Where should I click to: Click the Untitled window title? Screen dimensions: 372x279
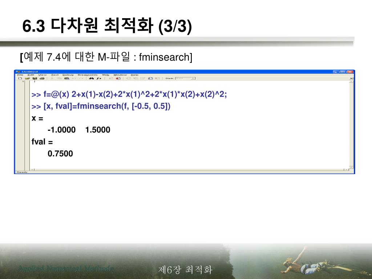[30, 72]
